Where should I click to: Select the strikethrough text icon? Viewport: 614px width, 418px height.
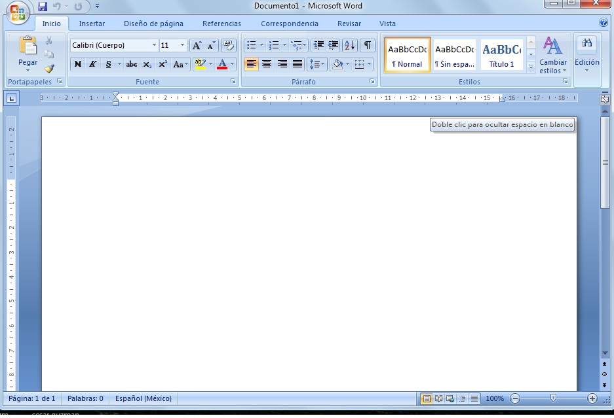point(131,65)
